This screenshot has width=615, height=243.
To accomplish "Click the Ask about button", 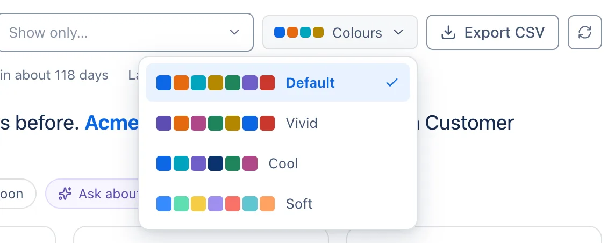I will (93, 194).
